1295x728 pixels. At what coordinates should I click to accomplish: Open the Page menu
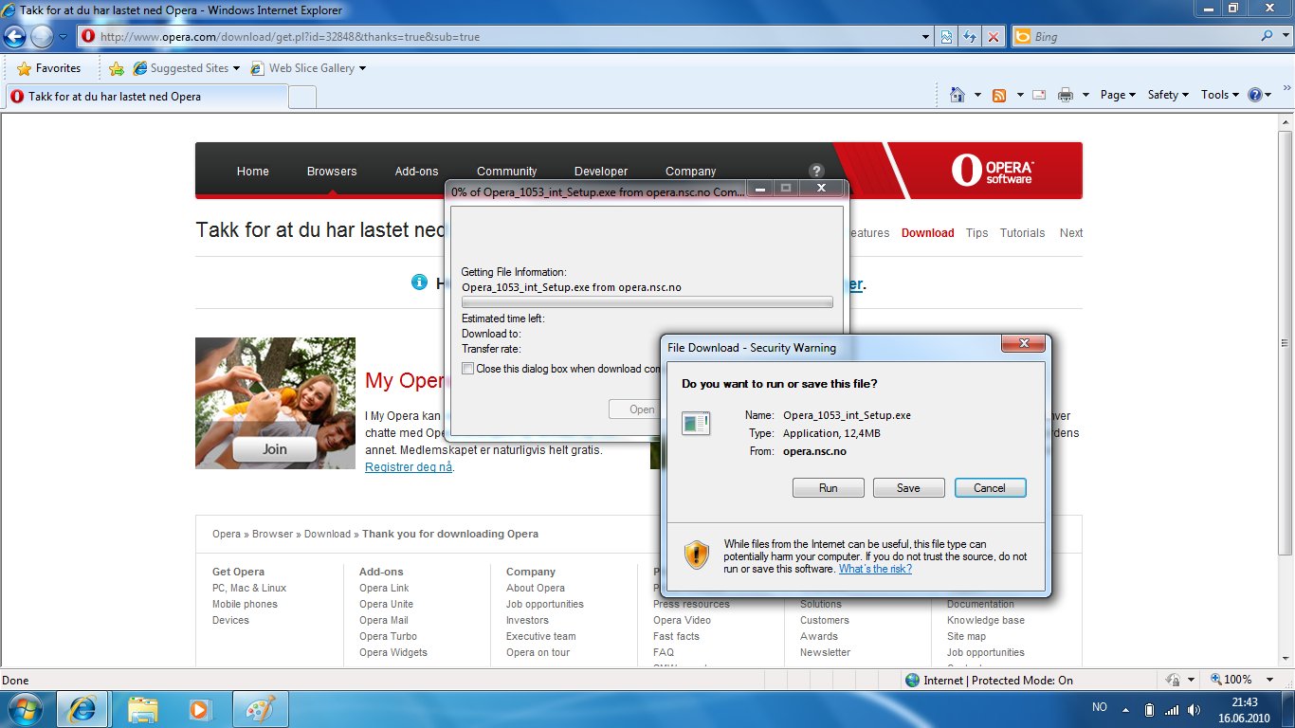[1119, 95]
